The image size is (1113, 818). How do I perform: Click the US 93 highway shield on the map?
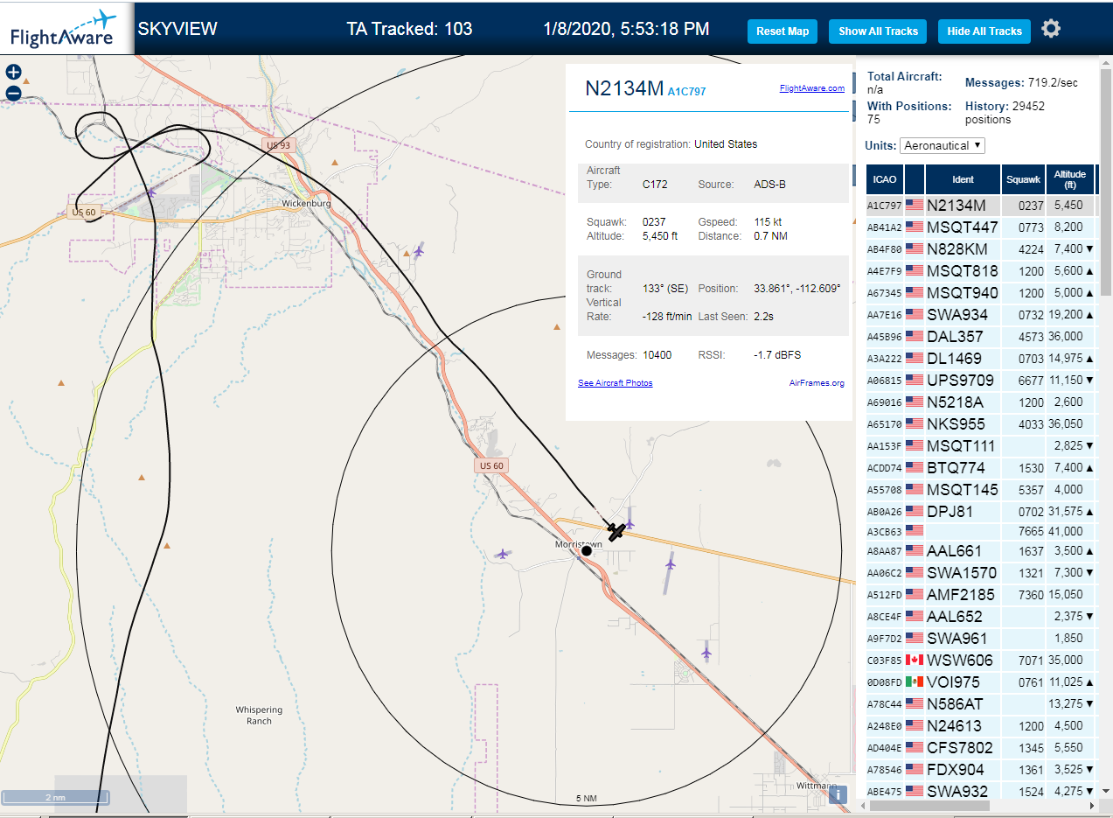click(276, 144)
